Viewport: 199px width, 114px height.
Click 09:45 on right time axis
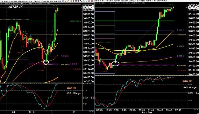pos(99,110)
